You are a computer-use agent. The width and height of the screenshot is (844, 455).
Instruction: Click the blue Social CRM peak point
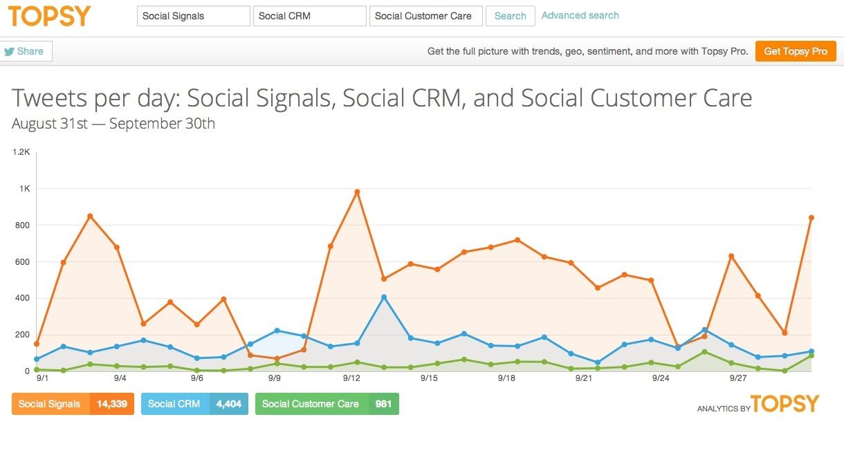point(384,297)
